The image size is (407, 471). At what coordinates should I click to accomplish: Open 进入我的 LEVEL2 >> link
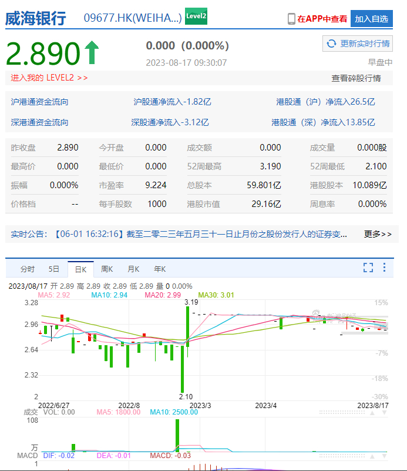[x=49, y=78]
